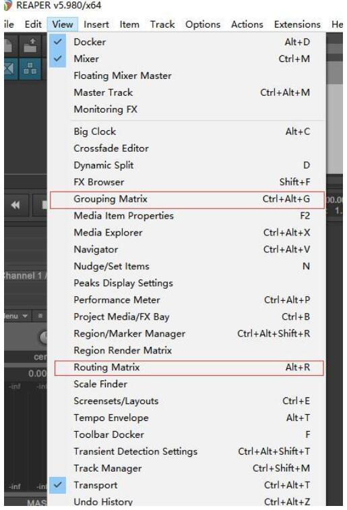Open the Menu dropdown arrow in mixer
The width and height of the screenshot is (347, 510).
coord(26,316)
